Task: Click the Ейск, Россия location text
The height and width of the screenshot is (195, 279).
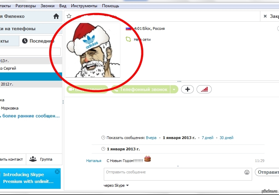Action: point(153,28)
